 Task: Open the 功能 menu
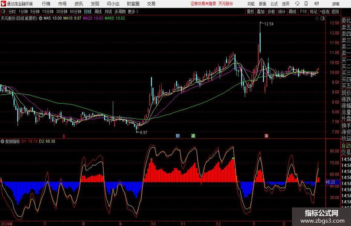(251, 4)
